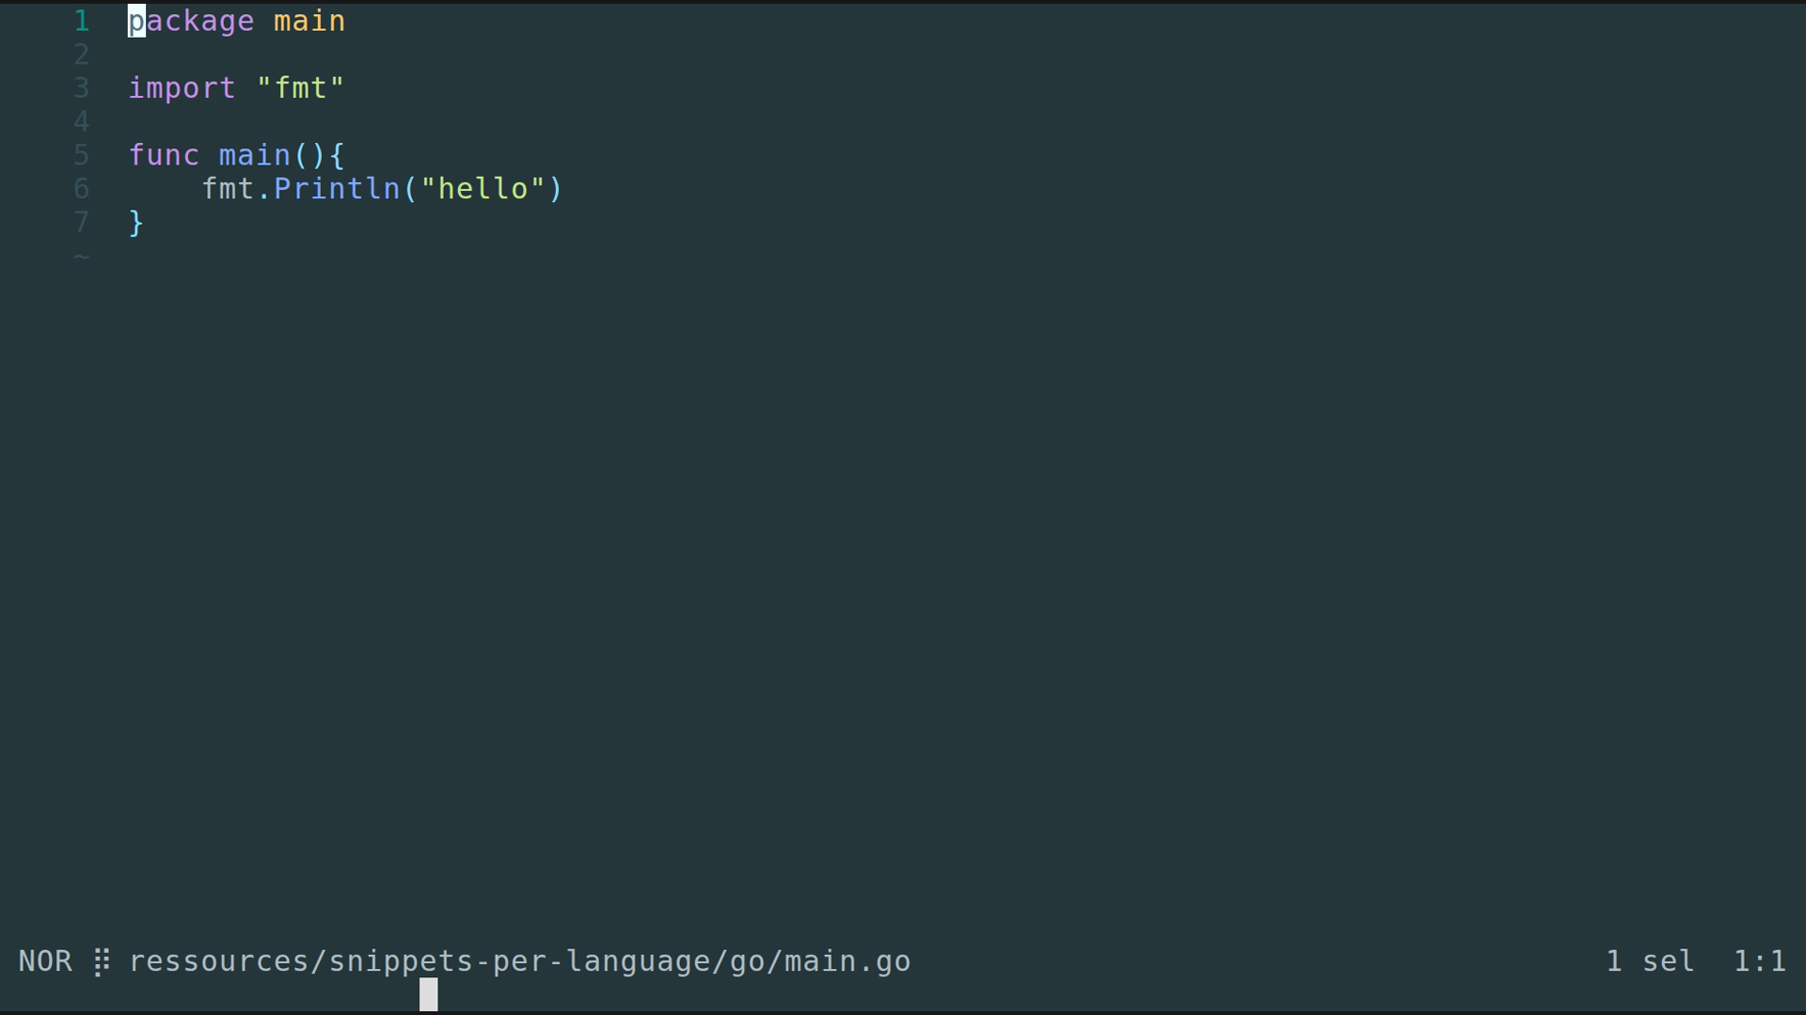The width and height of the screenshot is (1806, 1015).
Task: Click line number 3 in the gutter
Action: pos(82,88)
